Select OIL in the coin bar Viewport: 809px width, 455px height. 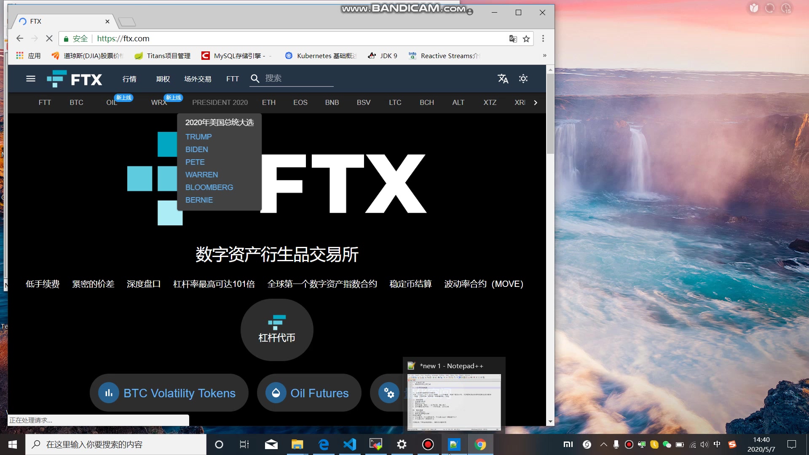click(111, 102)
